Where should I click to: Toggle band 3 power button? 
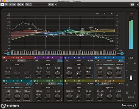(x=65, y=58)
